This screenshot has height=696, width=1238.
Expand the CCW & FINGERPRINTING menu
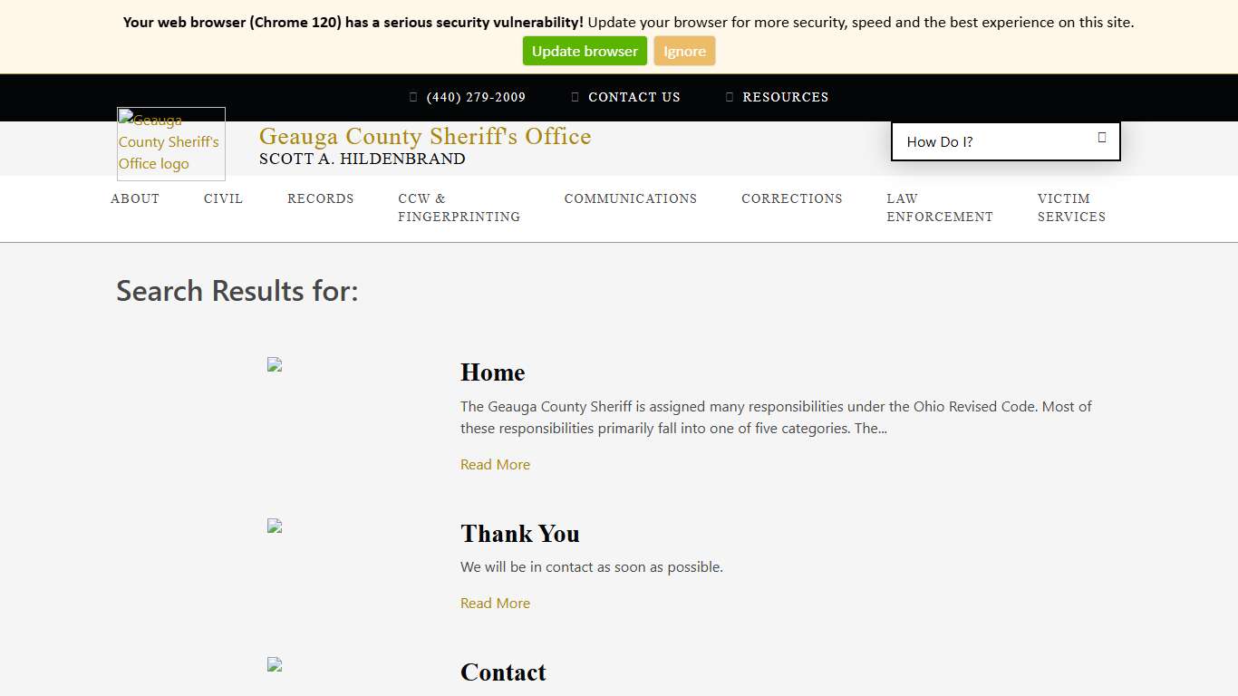point(459,208)
